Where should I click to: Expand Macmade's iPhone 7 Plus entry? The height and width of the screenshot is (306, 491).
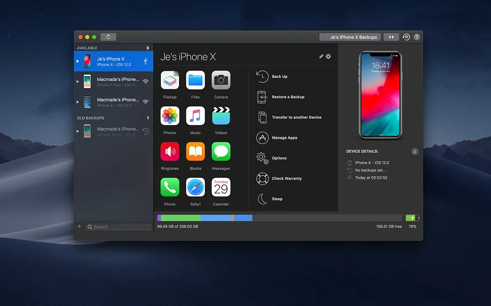point(78,81)
